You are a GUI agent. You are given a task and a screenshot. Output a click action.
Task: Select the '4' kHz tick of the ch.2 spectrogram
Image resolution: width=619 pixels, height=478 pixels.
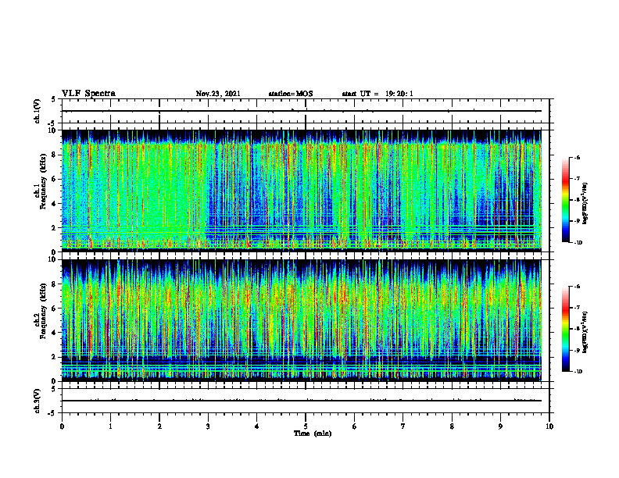tap(55, 333)
